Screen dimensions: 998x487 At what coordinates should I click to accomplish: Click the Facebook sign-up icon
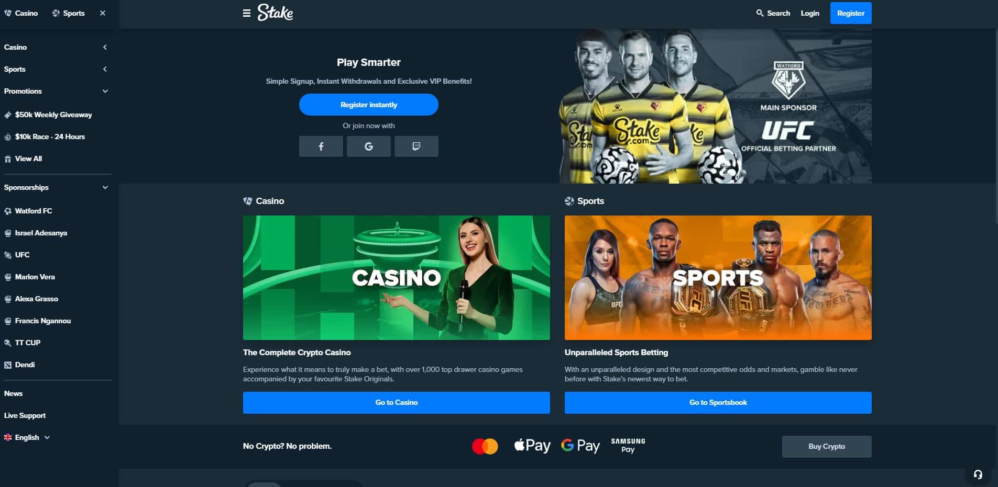click(321, 146)
